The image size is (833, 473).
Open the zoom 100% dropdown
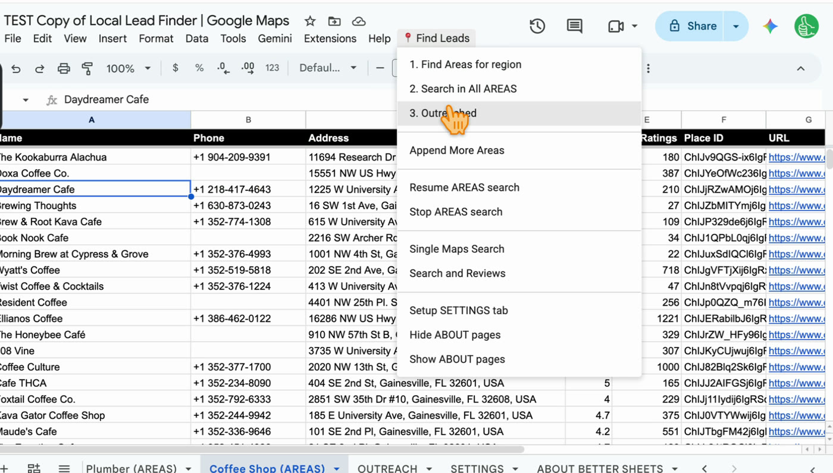click(129, 68)
